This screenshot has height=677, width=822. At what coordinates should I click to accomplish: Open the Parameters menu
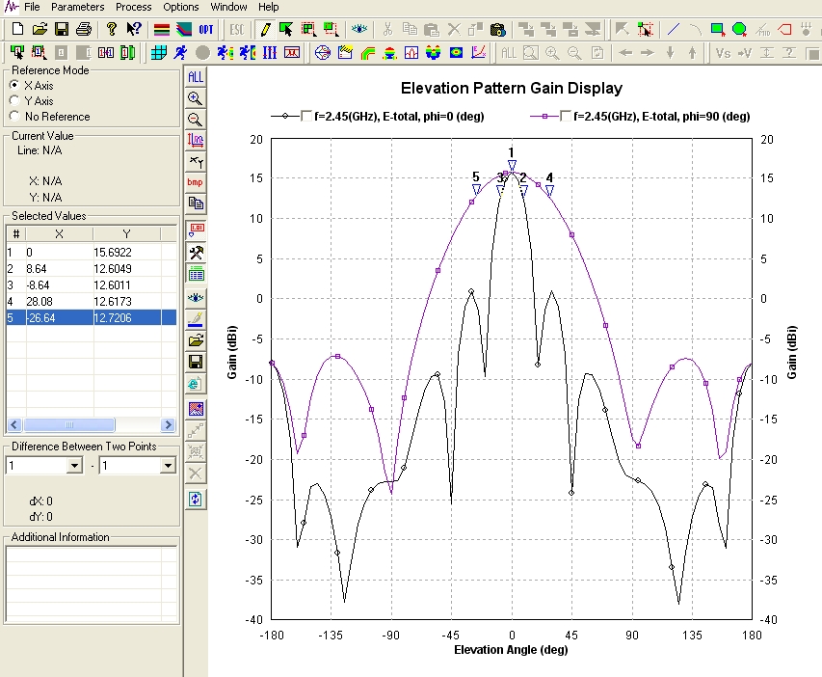click(77, 7)
